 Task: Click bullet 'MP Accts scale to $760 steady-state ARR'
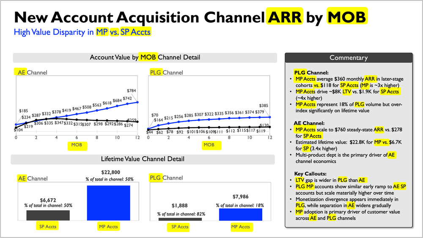click(349, 133)
